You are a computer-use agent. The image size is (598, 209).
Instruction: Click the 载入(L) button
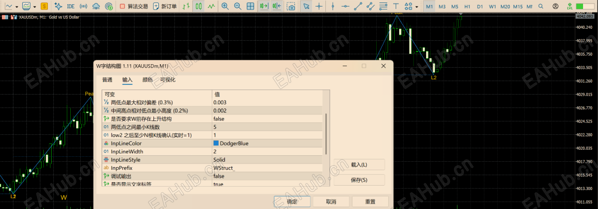[x=359, y=165]
